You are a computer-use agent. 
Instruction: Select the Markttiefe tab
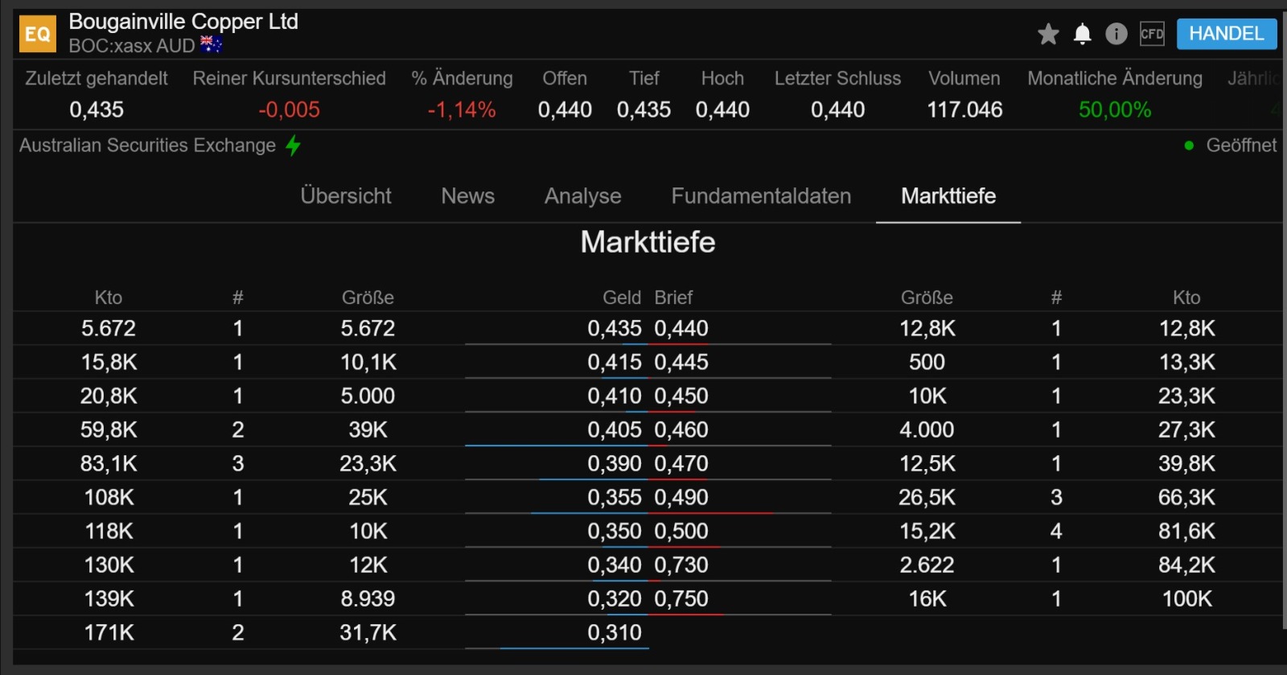coord(948,196)
